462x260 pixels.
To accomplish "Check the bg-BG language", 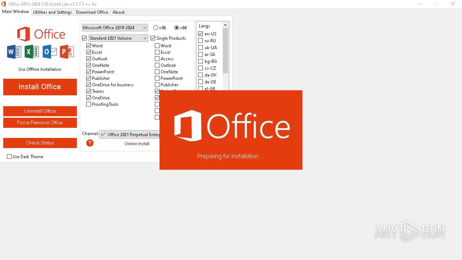I will 201,61.
